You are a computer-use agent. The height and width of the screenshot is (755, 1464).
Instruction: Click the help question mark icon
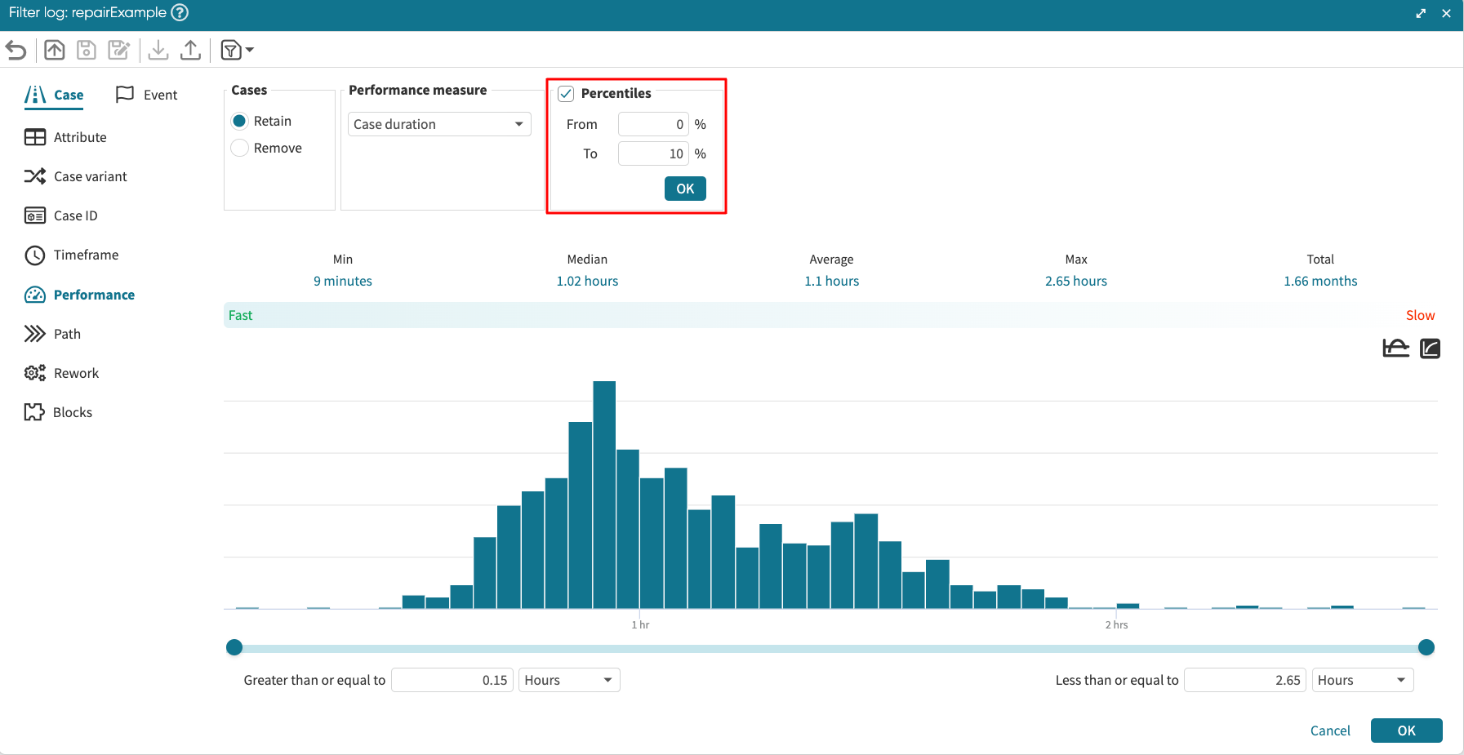click(x=180, y=12)
